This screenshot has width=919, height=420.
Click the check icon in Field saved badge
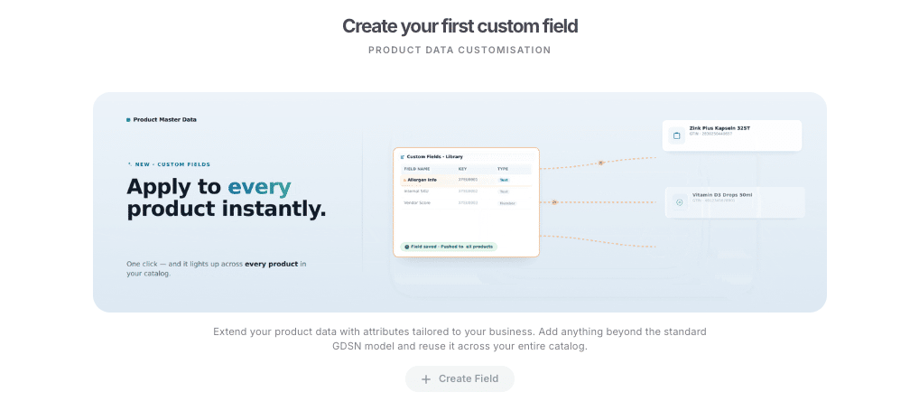[407, 247]
